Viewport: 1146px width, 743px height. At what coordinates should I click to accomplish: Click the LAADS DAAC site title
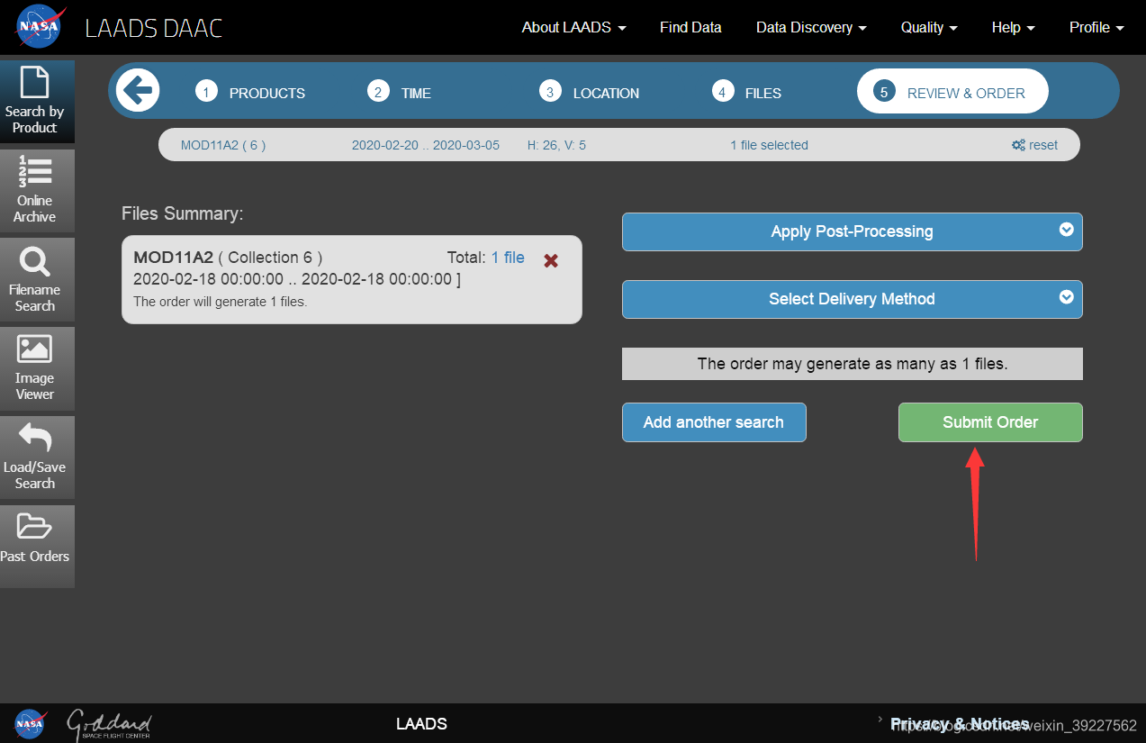154,28
